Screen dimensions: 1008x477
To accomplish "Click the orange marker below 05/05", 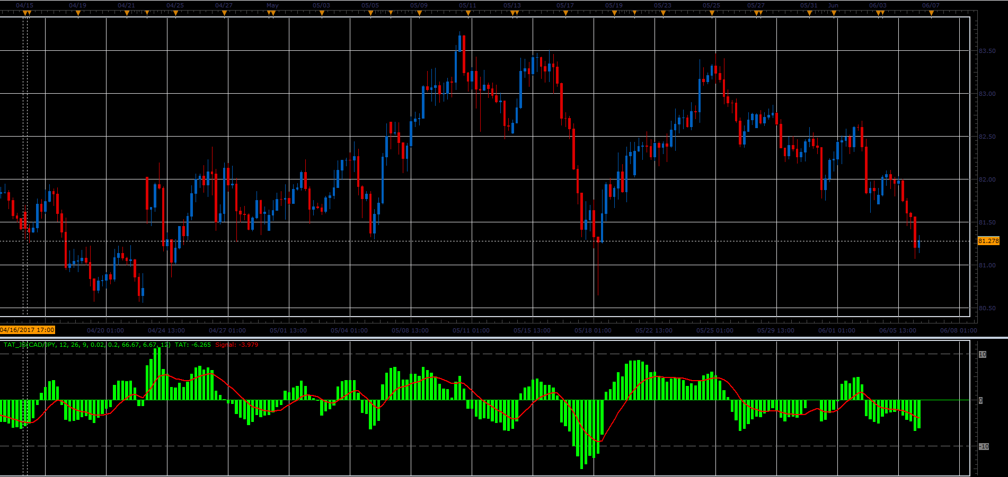I will pos(370,13).
